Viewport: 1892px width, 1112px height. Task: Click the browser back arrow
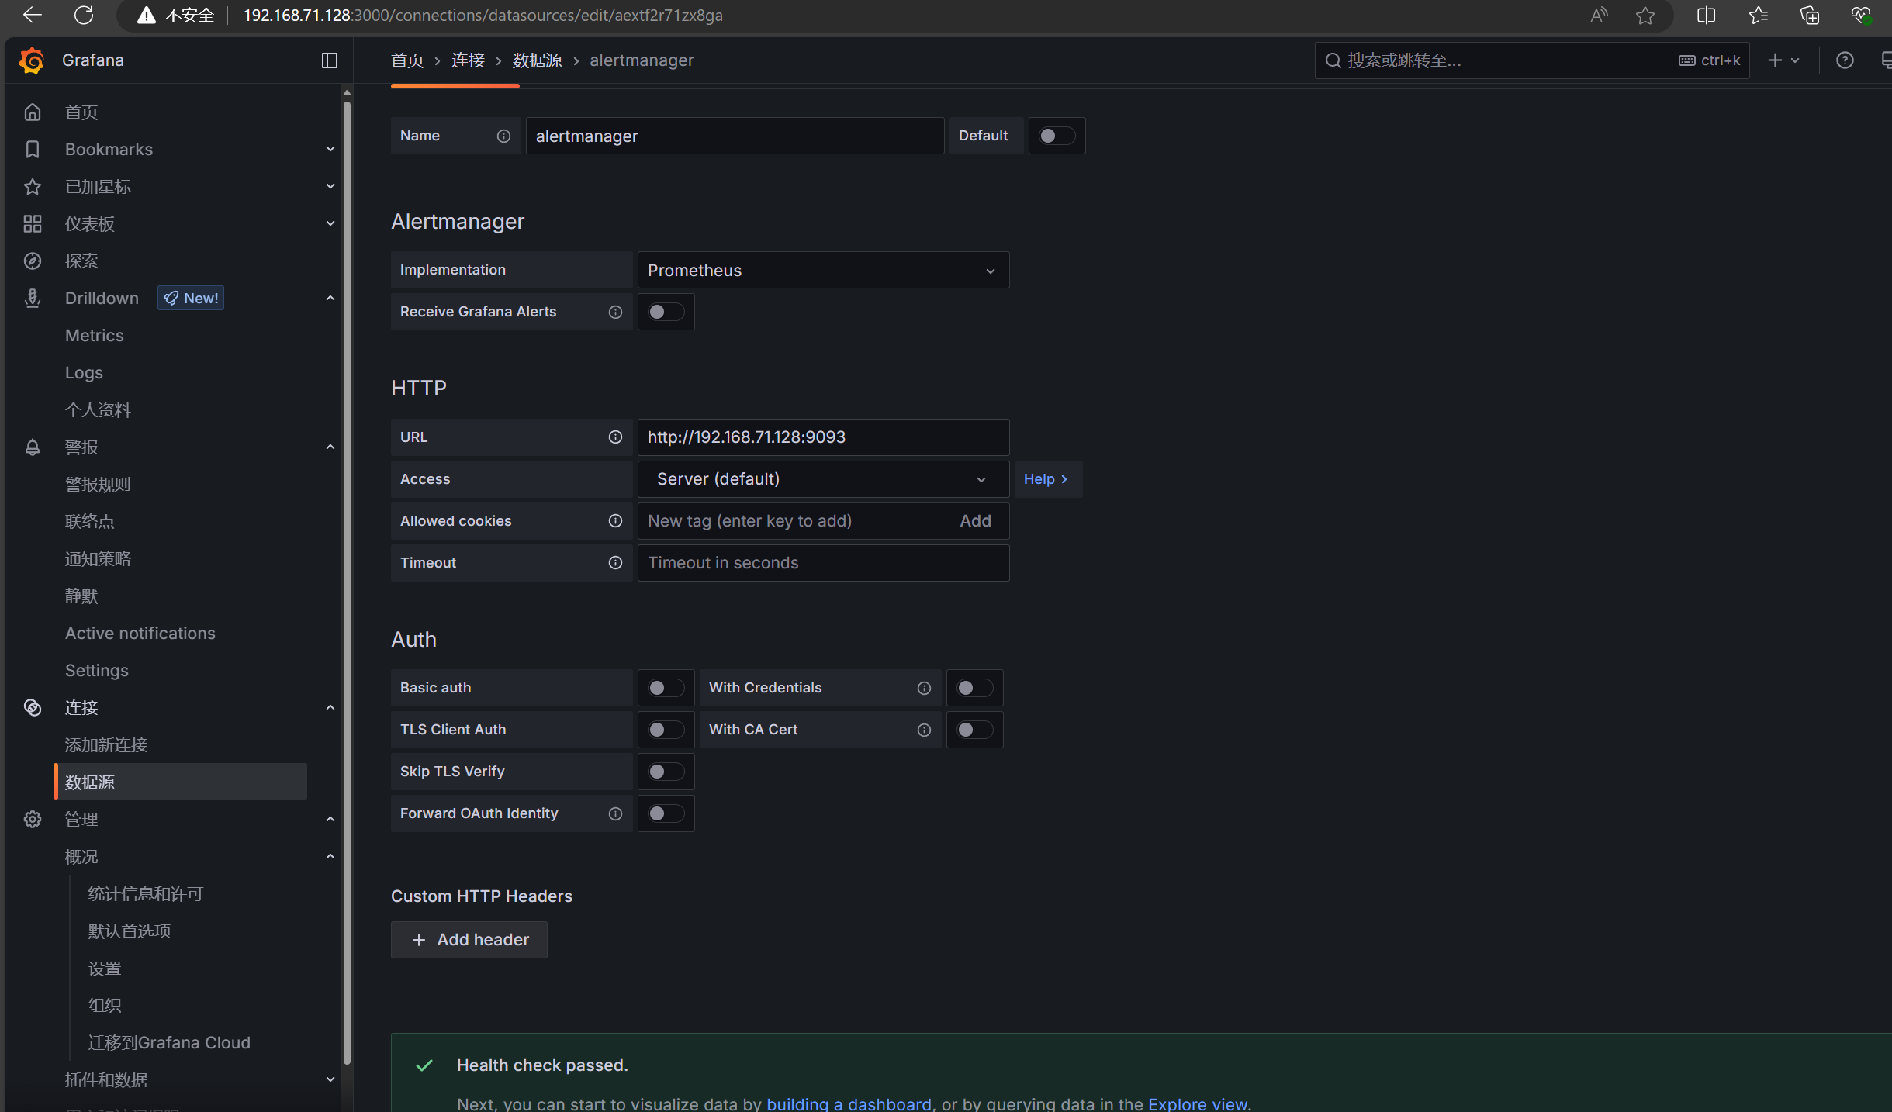[33, 16]
